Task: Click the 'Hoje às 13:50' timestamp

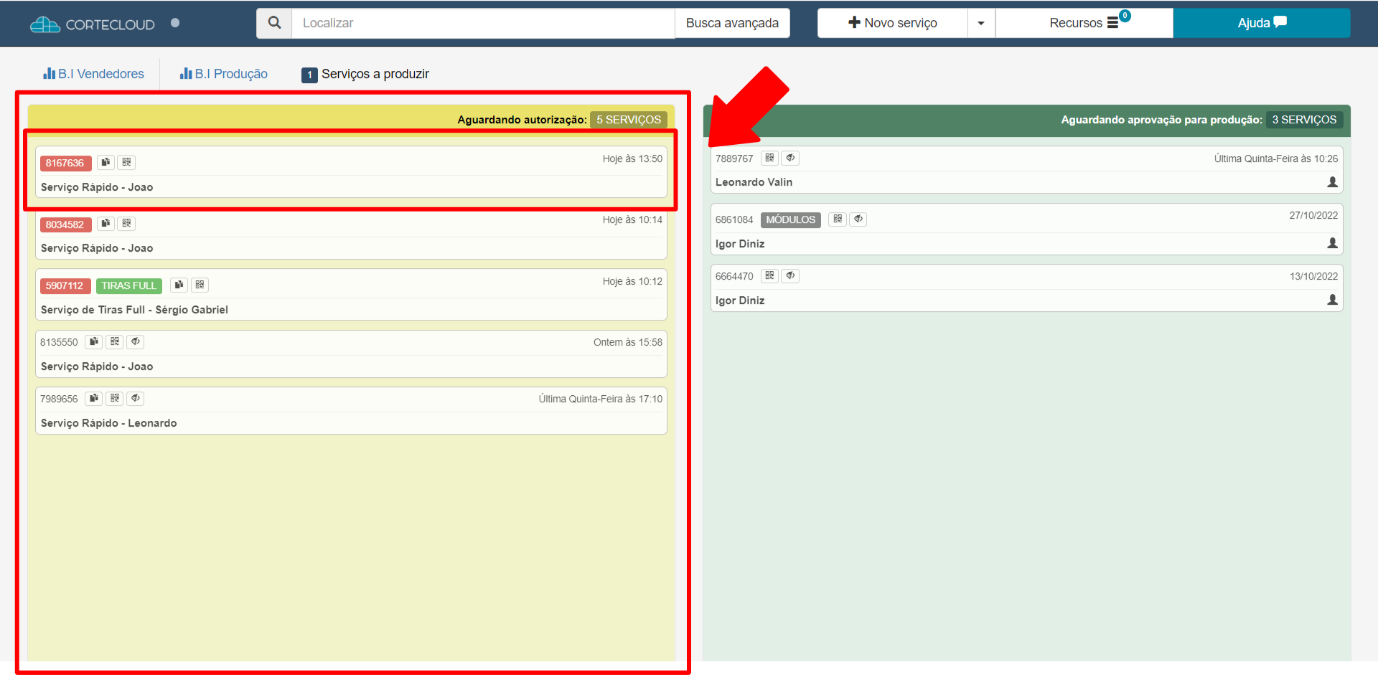Action: [x=632, y=158]
